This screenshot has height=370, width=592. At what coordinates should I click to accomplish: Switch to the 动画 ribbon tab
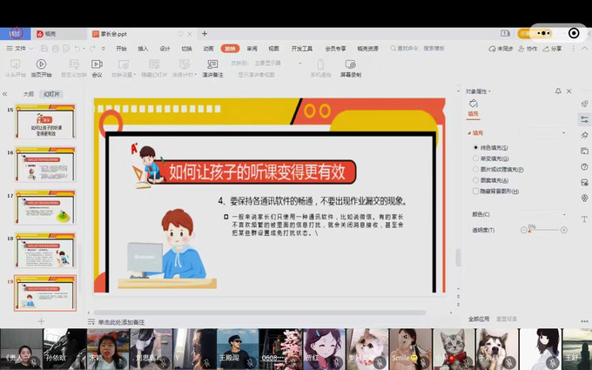208,49
